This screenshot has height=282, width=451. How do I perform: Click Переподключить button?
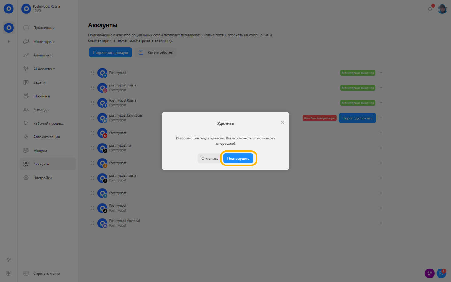coord(357,118)
